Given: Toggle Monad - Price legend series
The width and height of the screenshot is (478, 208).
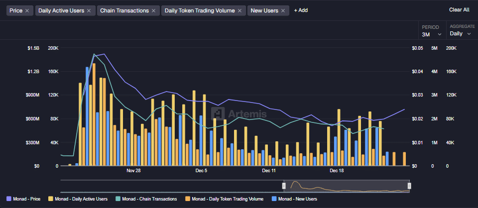Looking at the screenshot, I should [26, 199].
